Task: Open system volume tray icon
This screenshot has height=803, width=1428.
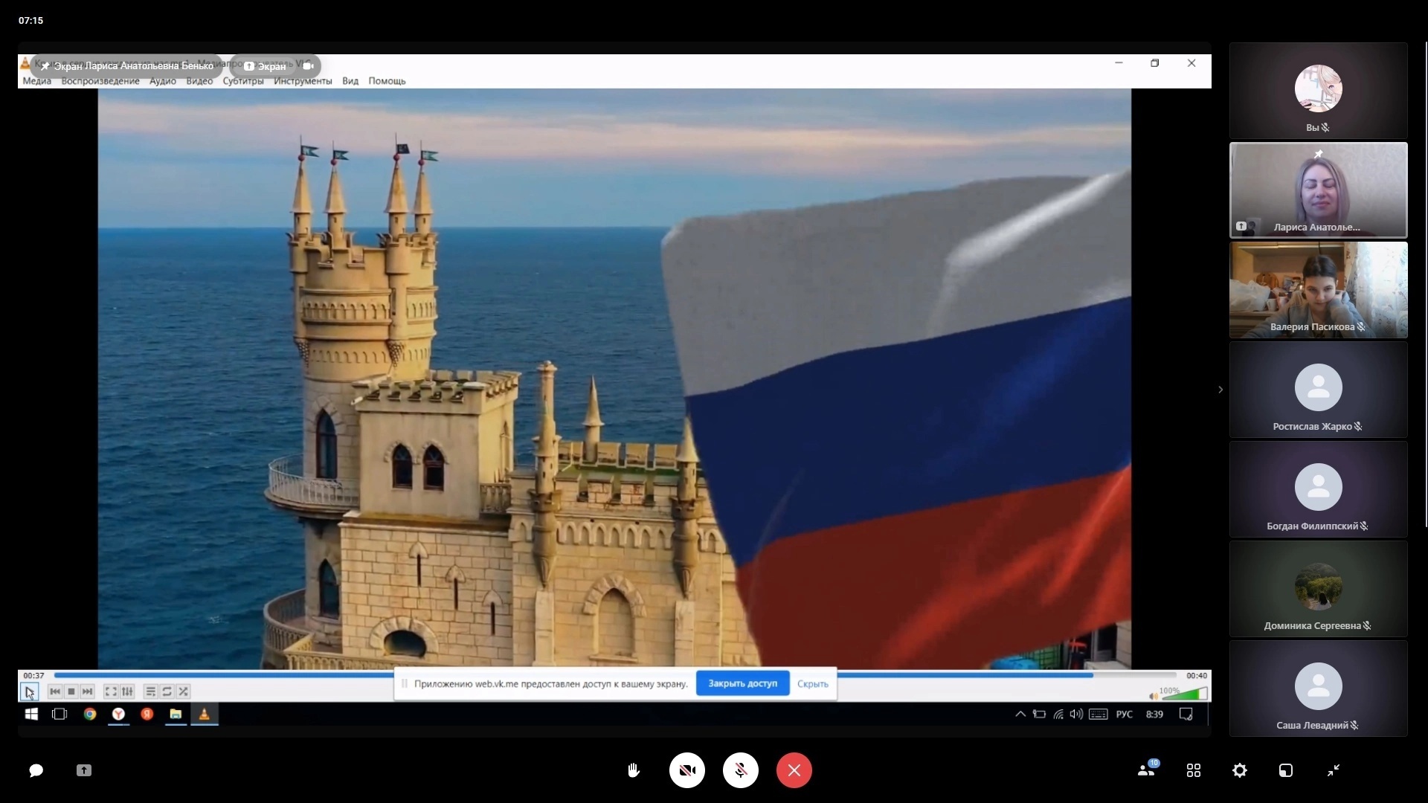Action: coord(1076,714)
